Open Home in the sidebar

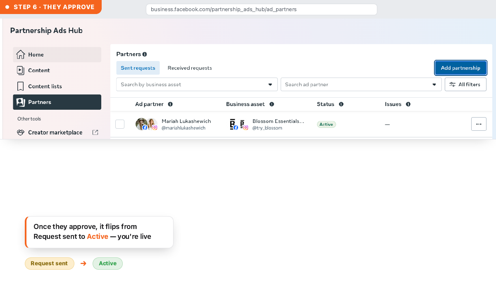point(57,54)
